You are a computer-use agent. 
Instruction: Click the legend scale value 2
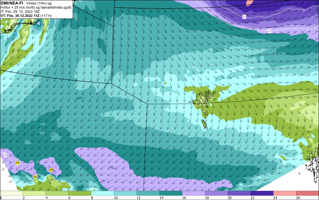click(x=24, y=198)
